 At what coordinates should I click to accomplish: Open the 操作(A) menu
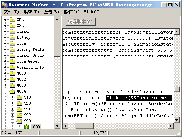71,12
